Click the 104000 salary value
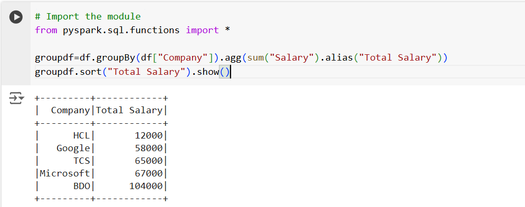Screen dimensions: 525x207 pyautogui.click(x=146, y=186)
